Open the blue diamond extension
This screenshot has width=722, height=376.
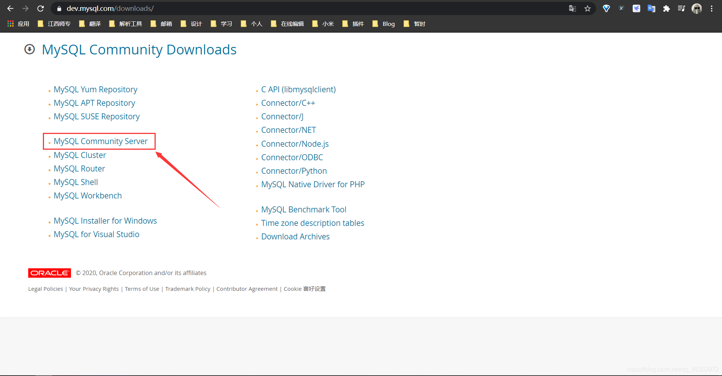[x=606, y=8]
